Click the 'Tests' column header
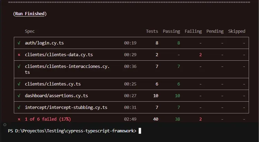Screen dimensions: 259x142 point(152,31)
